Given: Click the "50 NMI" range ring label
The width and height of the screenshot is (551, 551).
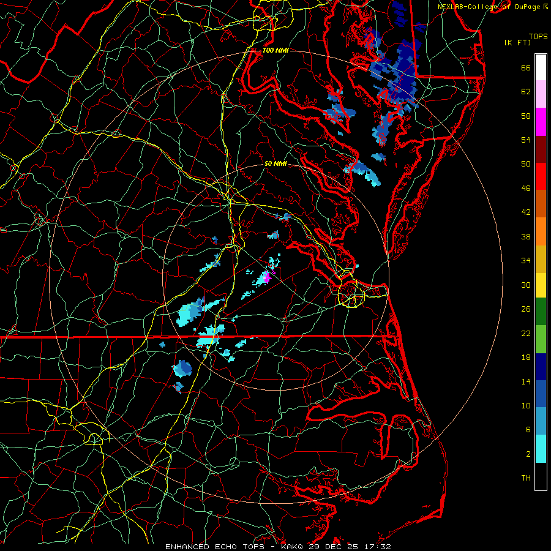Looking at the screenshot, I should coord(275,164).
